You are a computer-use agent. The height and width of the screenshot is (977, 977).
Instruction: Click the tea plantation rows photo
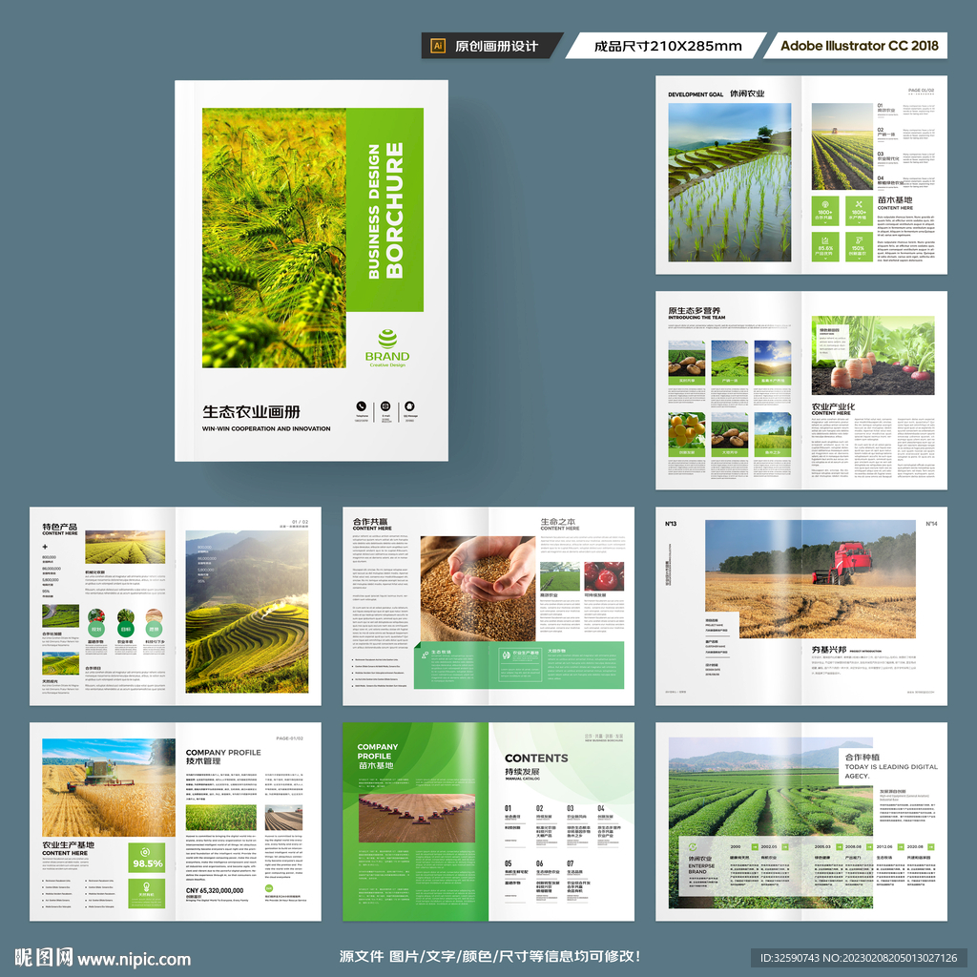point(771,823)
